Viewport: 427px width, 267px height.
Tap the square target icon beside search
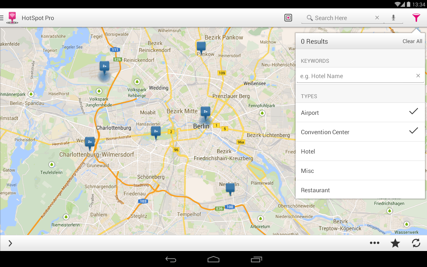(288, 18)
